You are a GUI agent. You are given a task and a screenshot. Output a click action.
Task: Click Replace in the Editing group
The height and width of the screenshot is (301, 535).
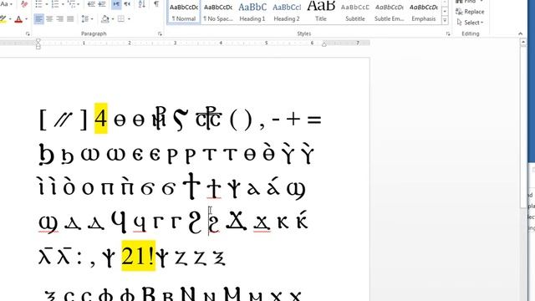[x=470, y=12]
